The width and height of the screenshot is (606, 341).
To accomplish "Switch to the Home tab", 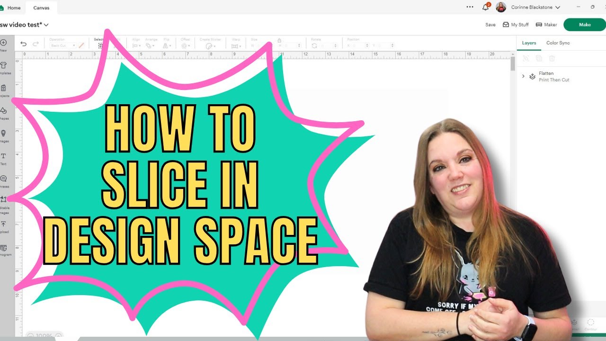I will coord(10,8).
